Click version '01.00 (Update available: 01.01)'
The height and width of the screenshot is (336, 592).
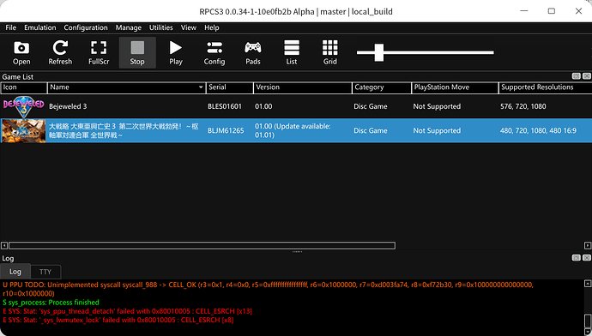tap(293, 130)
